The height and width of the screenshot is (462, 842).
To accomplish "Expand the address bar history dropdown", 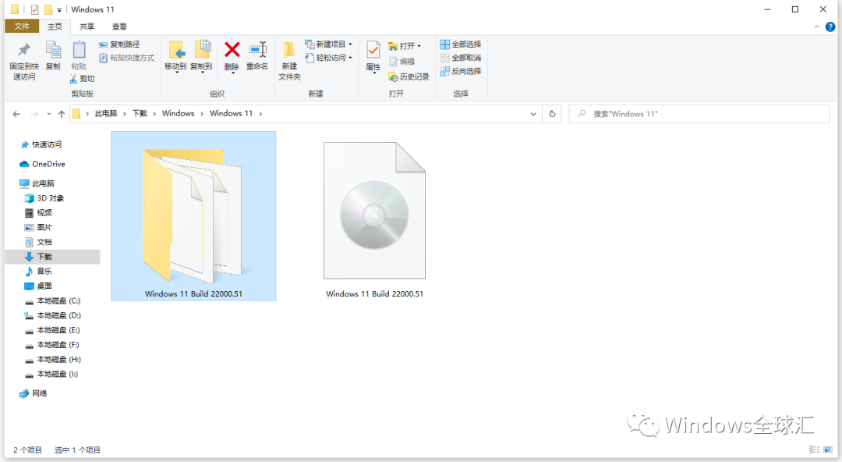I will [533, 114].
